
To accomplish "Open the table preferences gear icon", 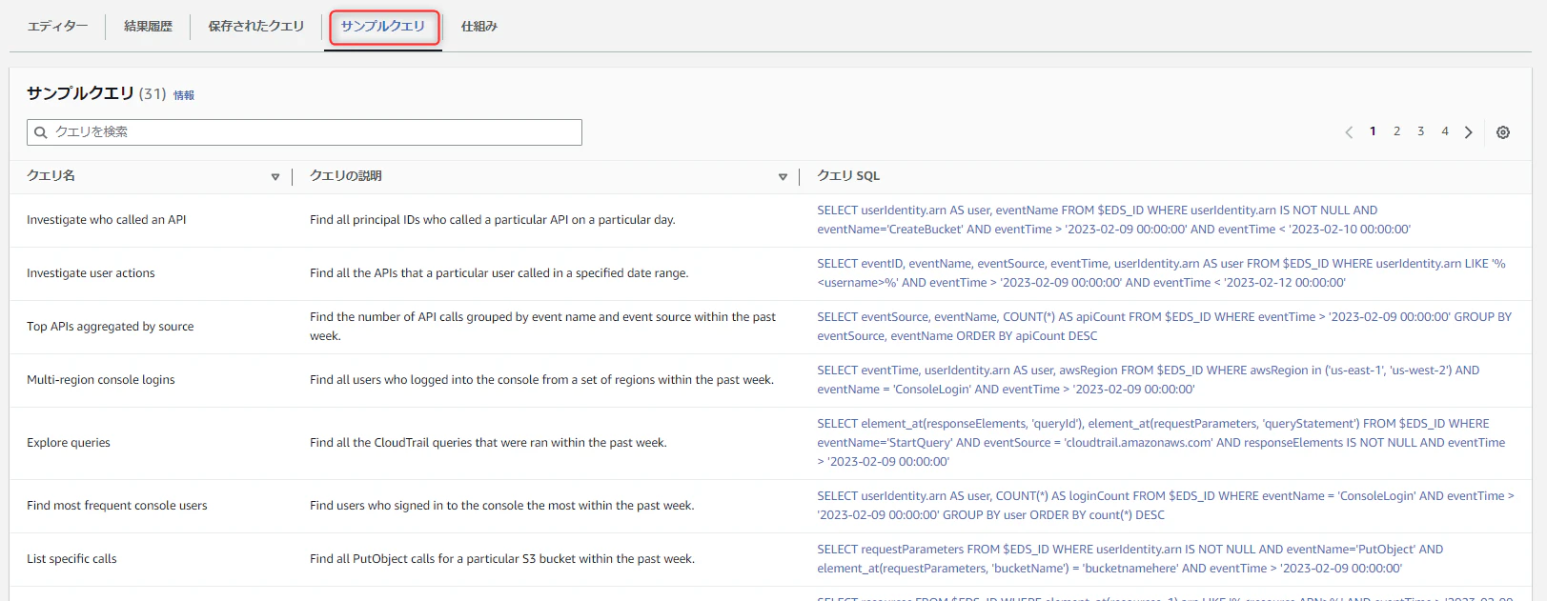I will click(x=1503, y=132).
